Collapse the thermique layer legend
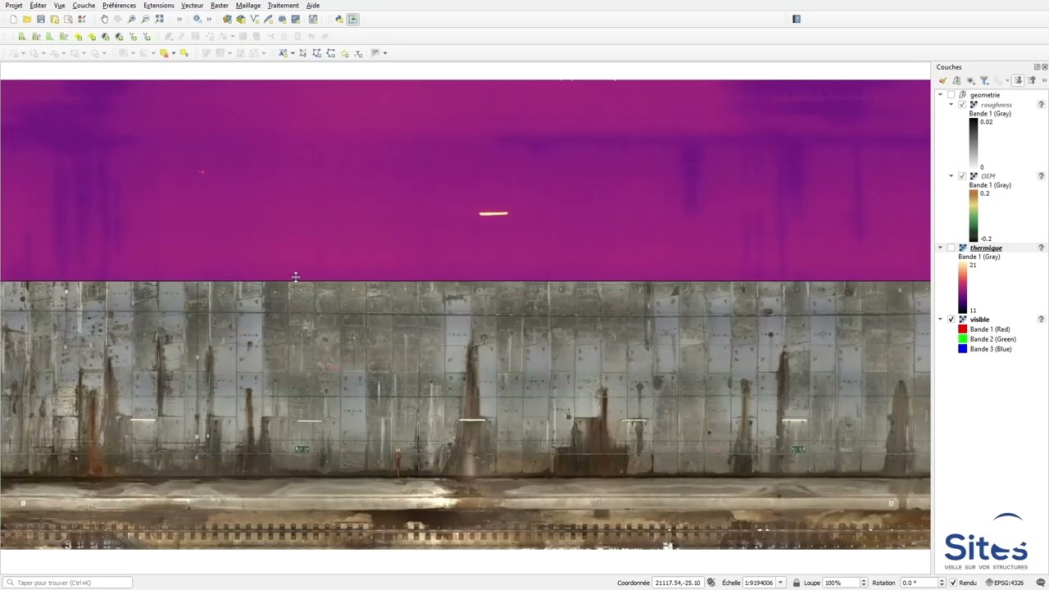 click(940, 247)
